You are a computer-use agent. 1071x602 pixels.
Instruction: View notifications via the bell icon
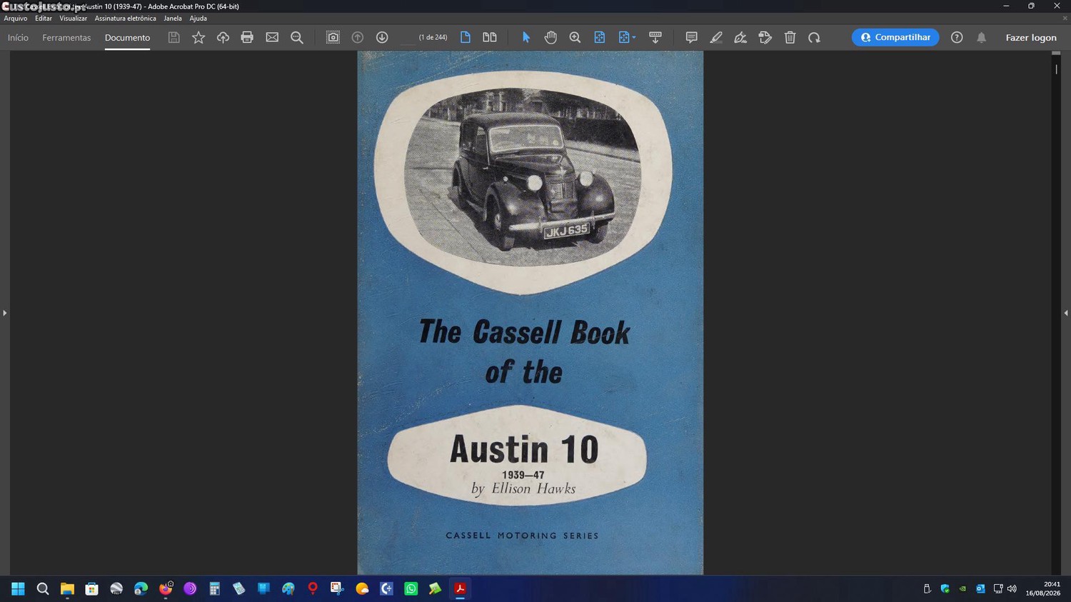tap(982, 37)
